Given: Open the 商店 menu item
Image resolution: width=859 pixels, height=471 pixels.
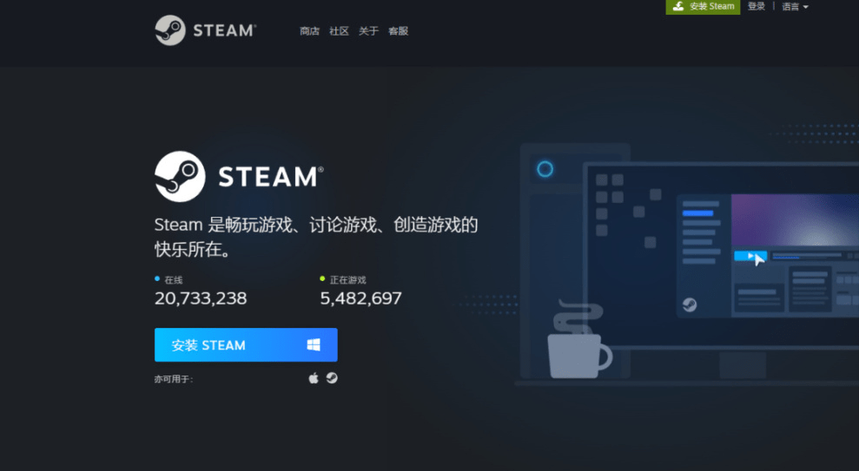Looking at the screenshot, I should point(309,31).
